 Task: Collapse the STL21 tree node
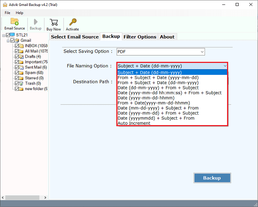tap(4, 35)
